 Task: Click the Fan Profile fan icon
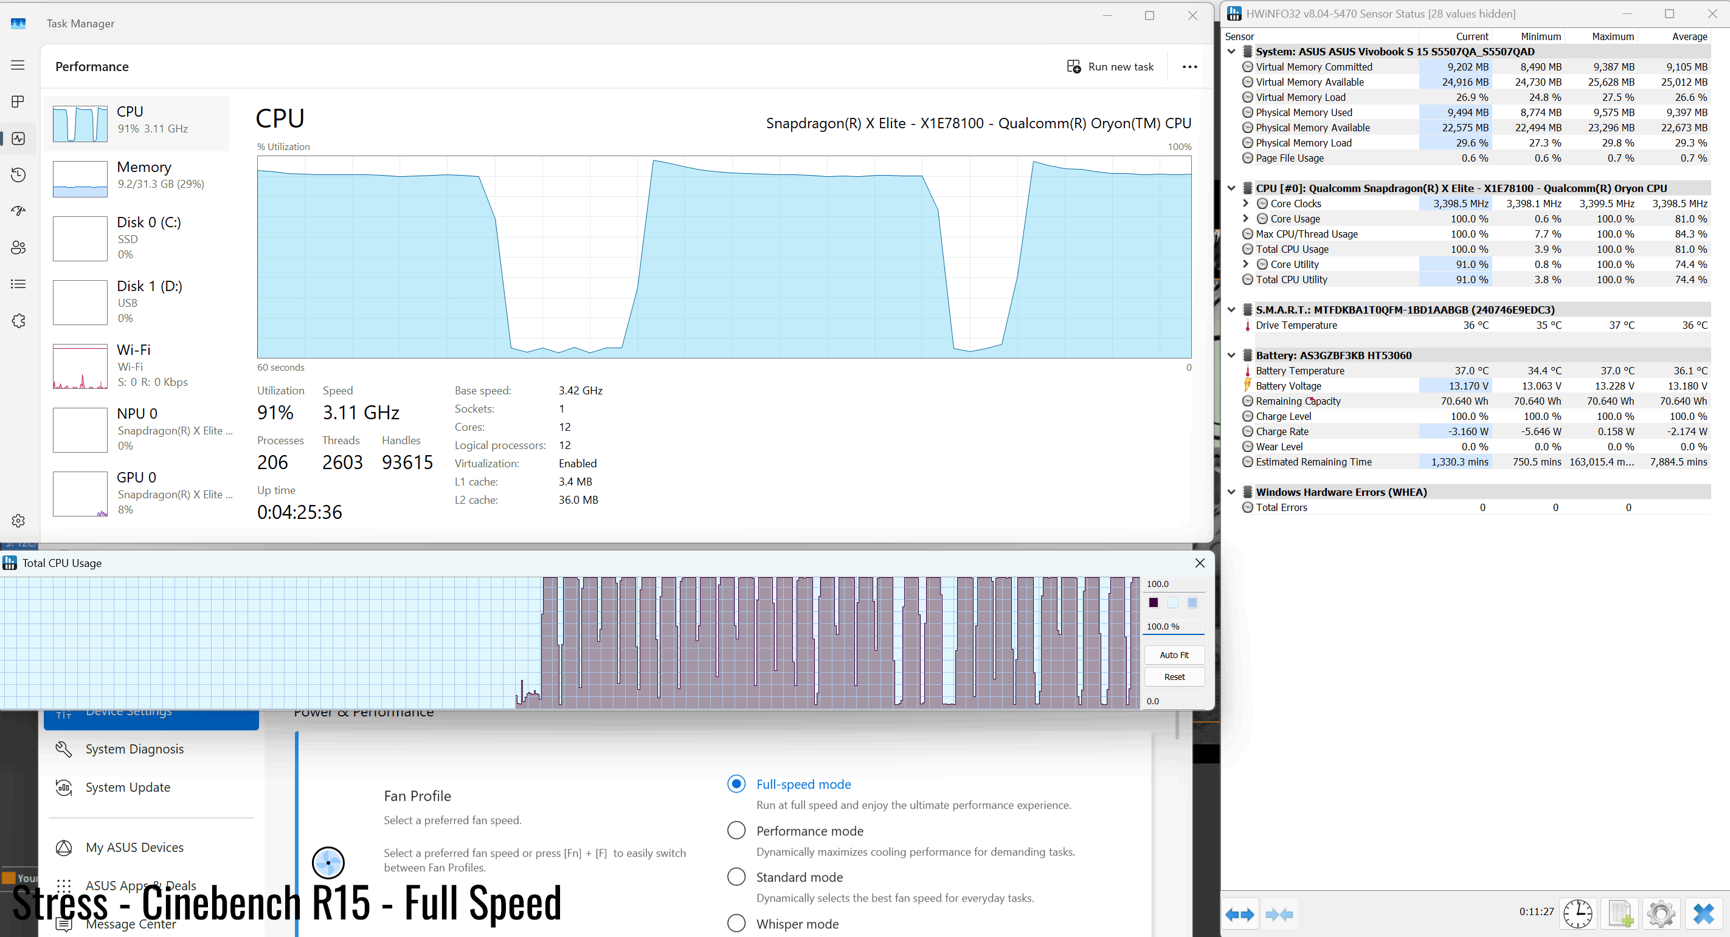pyautogui.click(x=328, y=862)
